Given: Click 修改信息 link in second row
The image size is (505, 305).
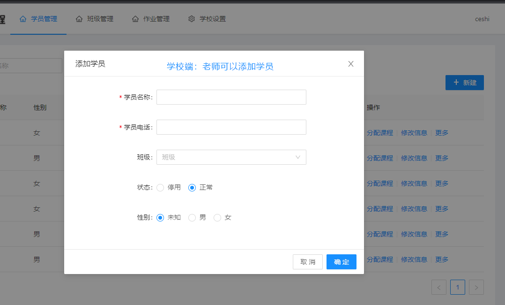Looking at the screenshot, I should click(414, 158).
